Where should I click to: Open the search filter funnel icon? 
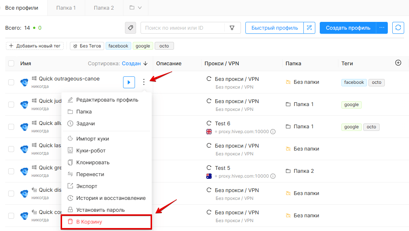(232, 28)
